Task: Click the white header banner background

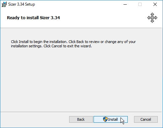Action: pos(99,18)
